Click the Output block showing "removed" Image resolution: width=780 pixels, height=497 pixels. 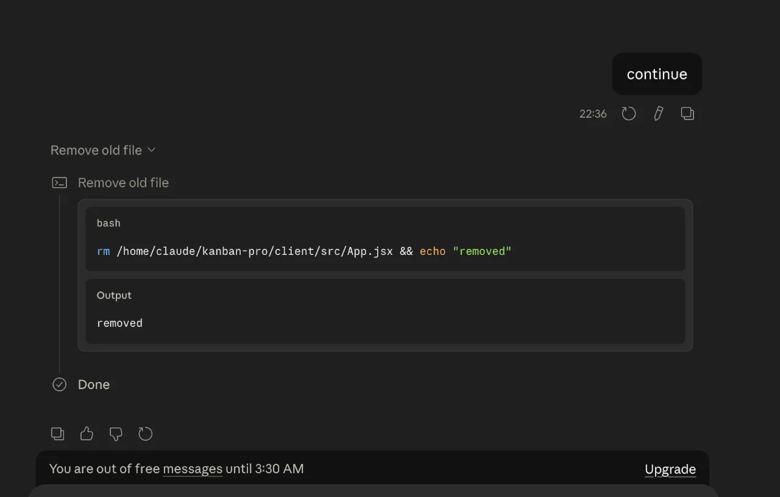pos(385,311)
